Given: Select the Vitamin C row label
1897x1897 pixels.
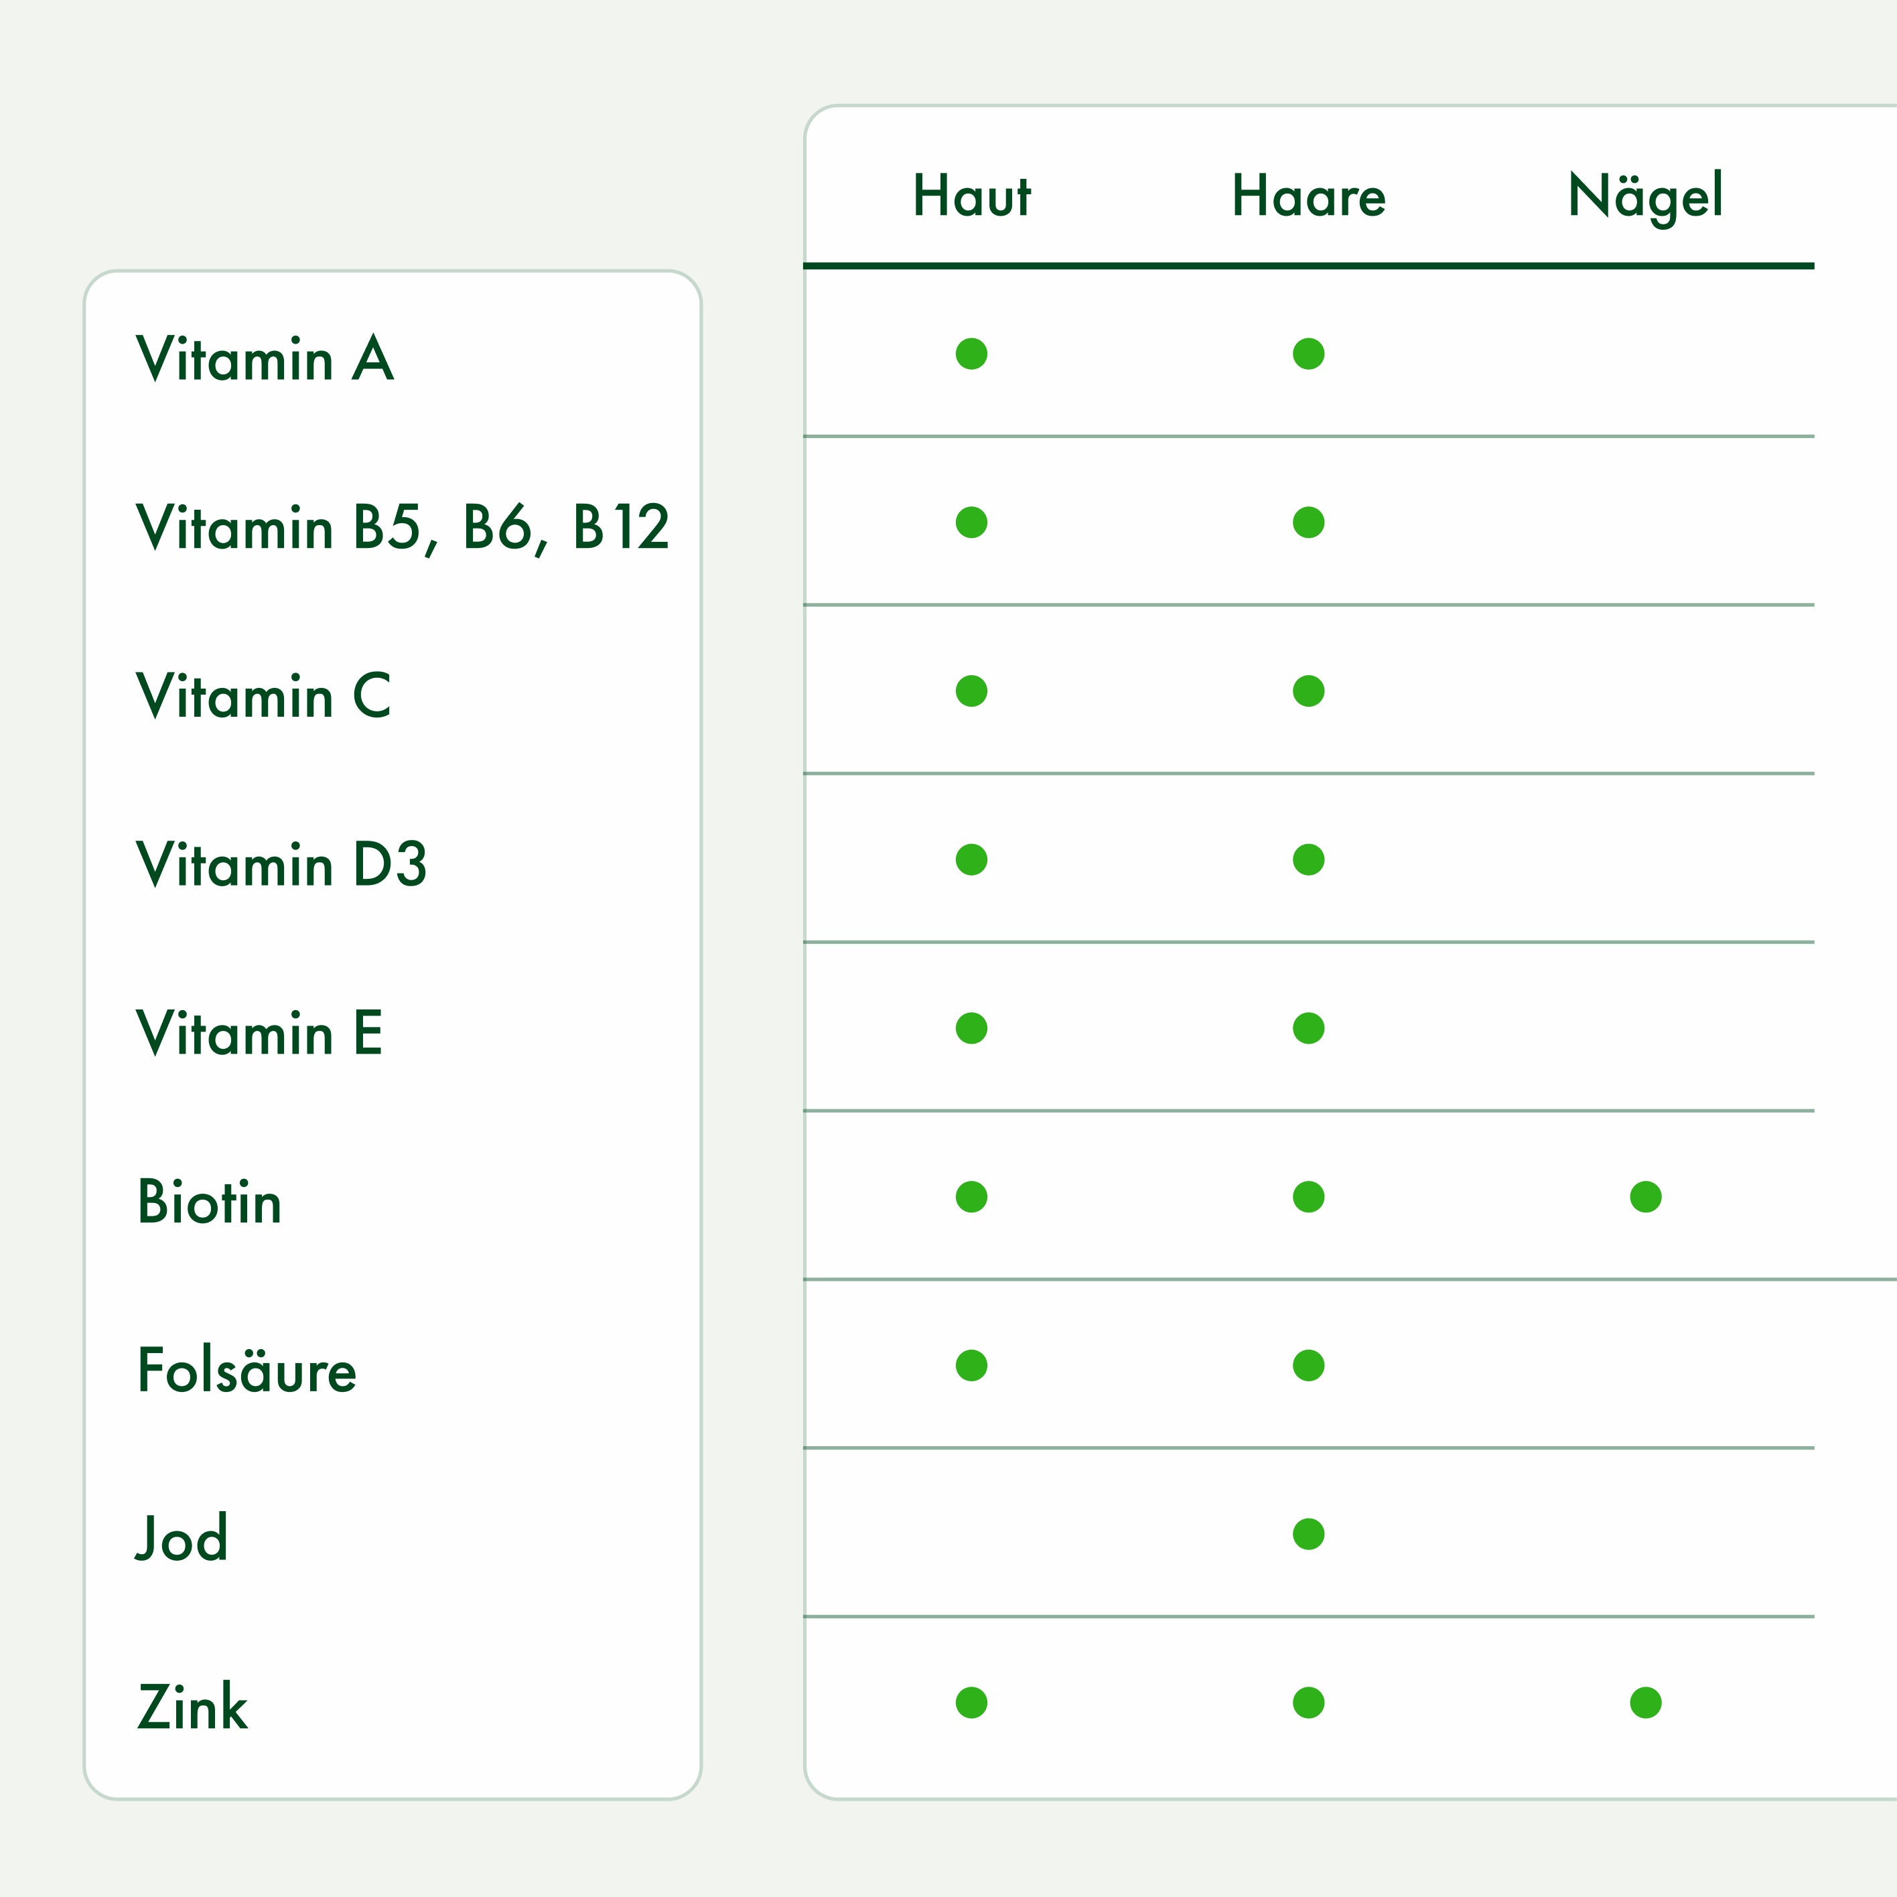Looking at the screenshot, I should [263, 696].
